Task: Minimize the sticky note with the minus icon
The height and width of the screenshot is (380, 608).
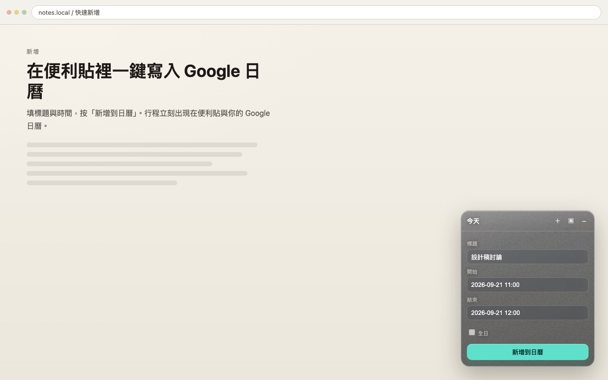Action: pyautogui.click(x=584, y=221)
